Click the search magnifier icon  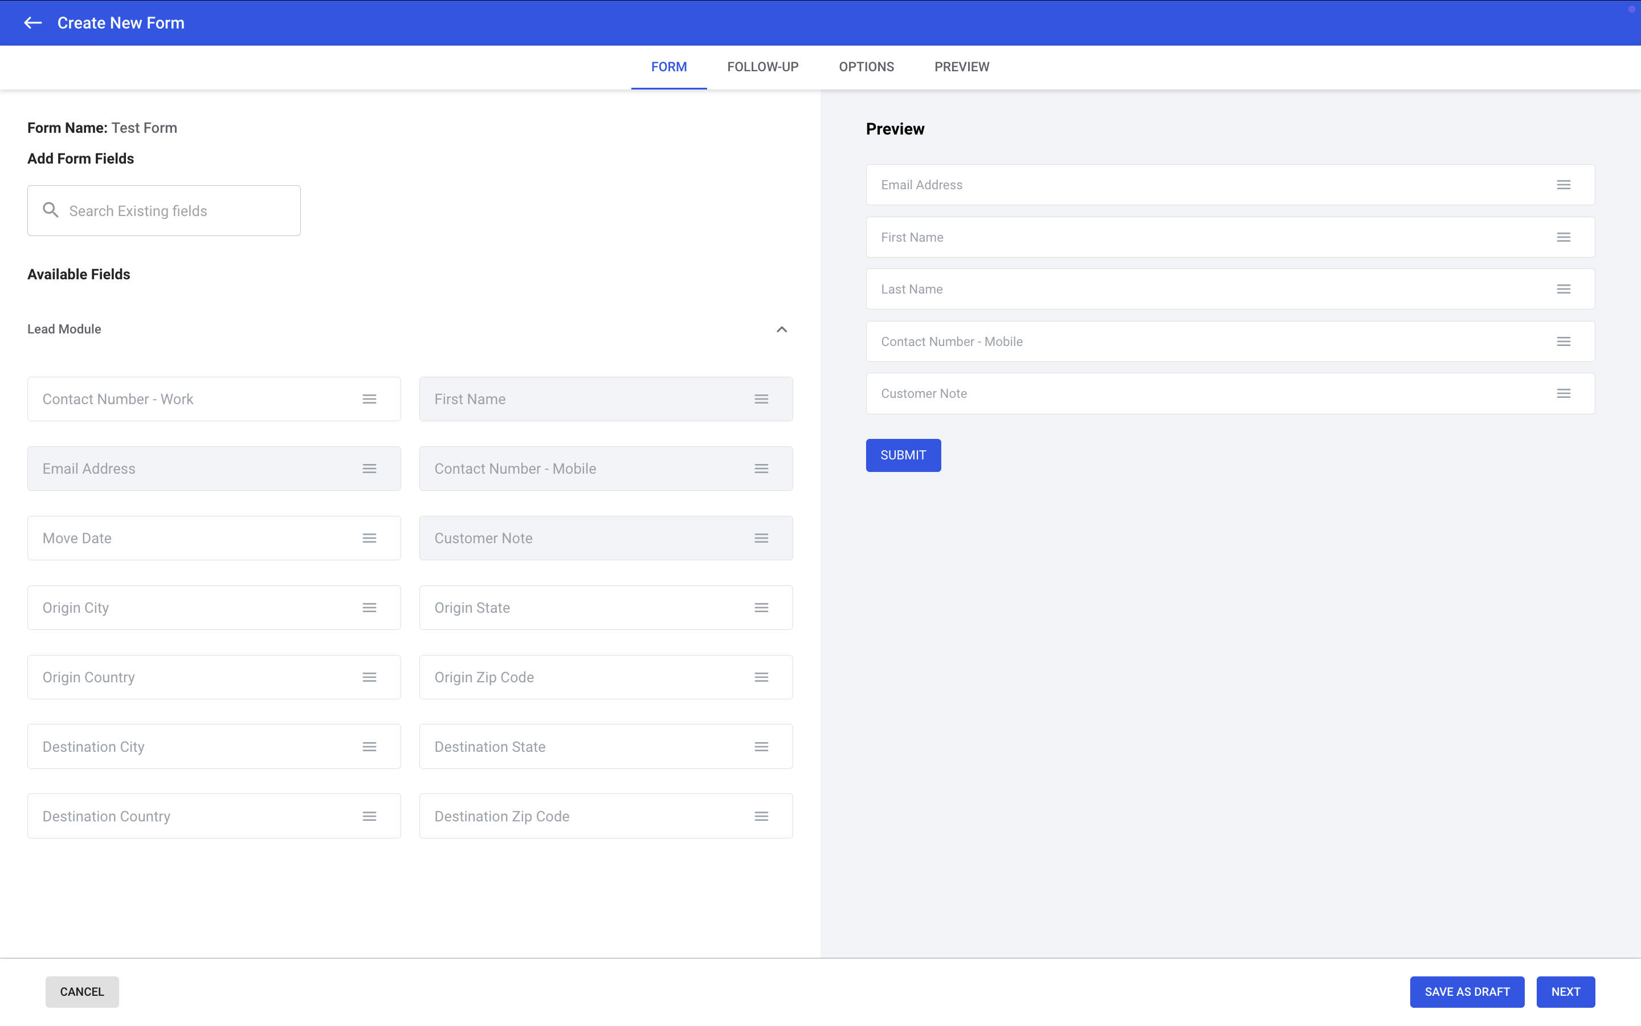point(51,210)
